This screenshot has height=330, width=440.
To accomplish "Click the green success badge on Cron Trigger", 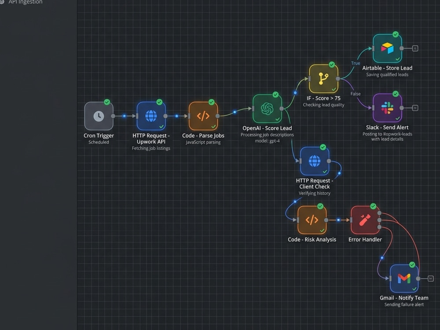I will click(107, 102).
